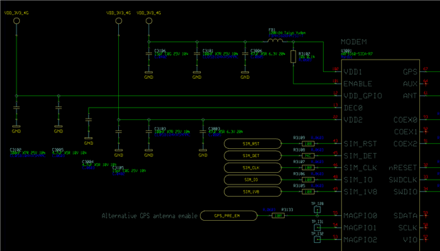The width and height of the screenshot is (440, 251).
Task: Select resistor R3133 beside GPS_PRE_EN
Action: tap(278, 215)
